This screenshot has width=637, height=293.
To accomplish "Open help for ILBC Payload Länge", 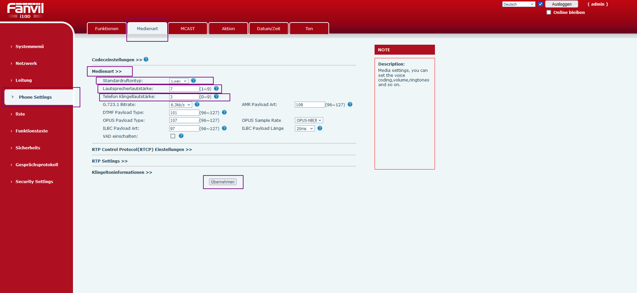I will [320, 128].
